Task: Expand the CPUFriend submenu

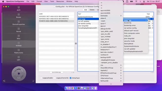Action: 111,76
